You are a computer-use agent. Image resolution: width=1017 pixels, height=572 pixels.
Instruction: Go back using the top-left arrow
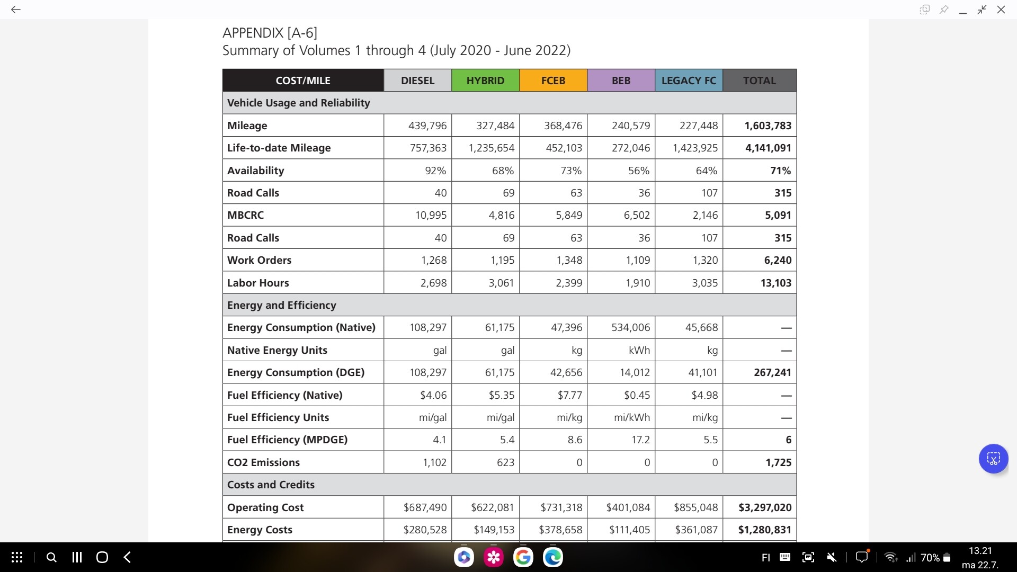click(16, 10)
